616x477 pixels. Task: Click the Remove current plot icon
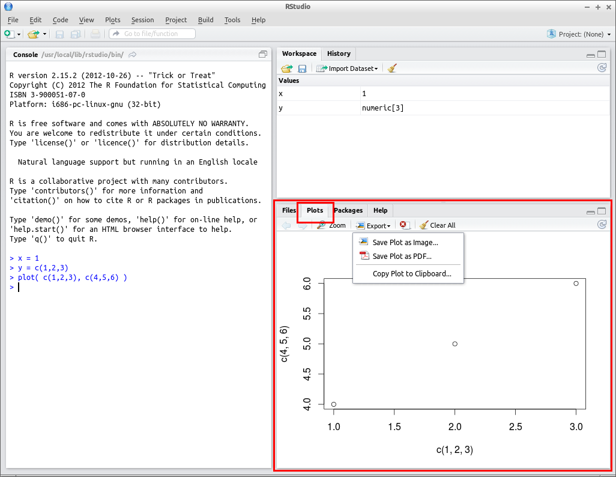405,225
